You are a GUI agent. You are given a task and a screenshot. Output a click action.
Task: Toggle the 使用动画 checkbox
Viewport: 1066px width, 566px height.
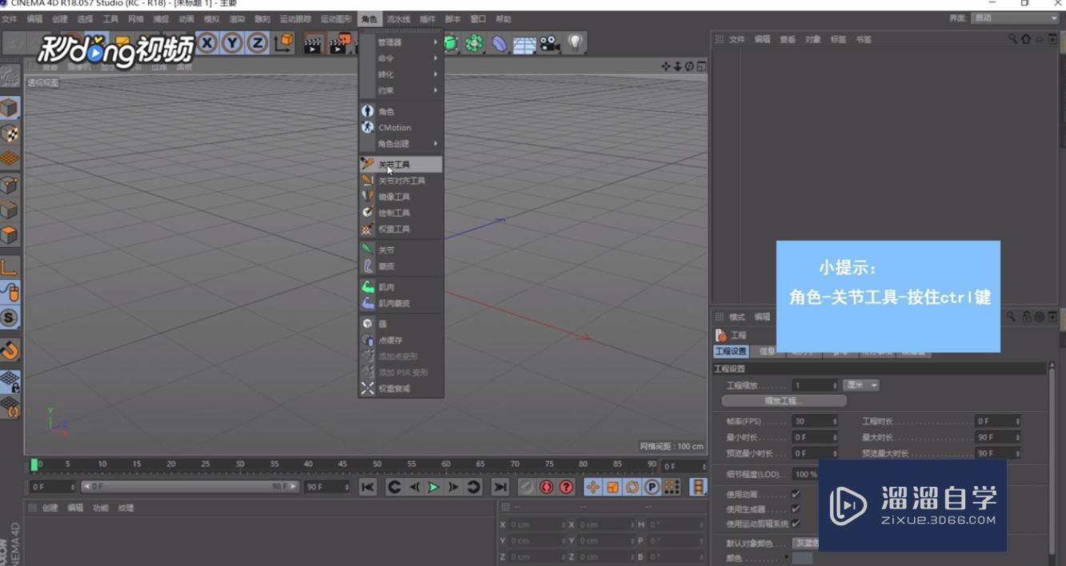coord(795,495)
